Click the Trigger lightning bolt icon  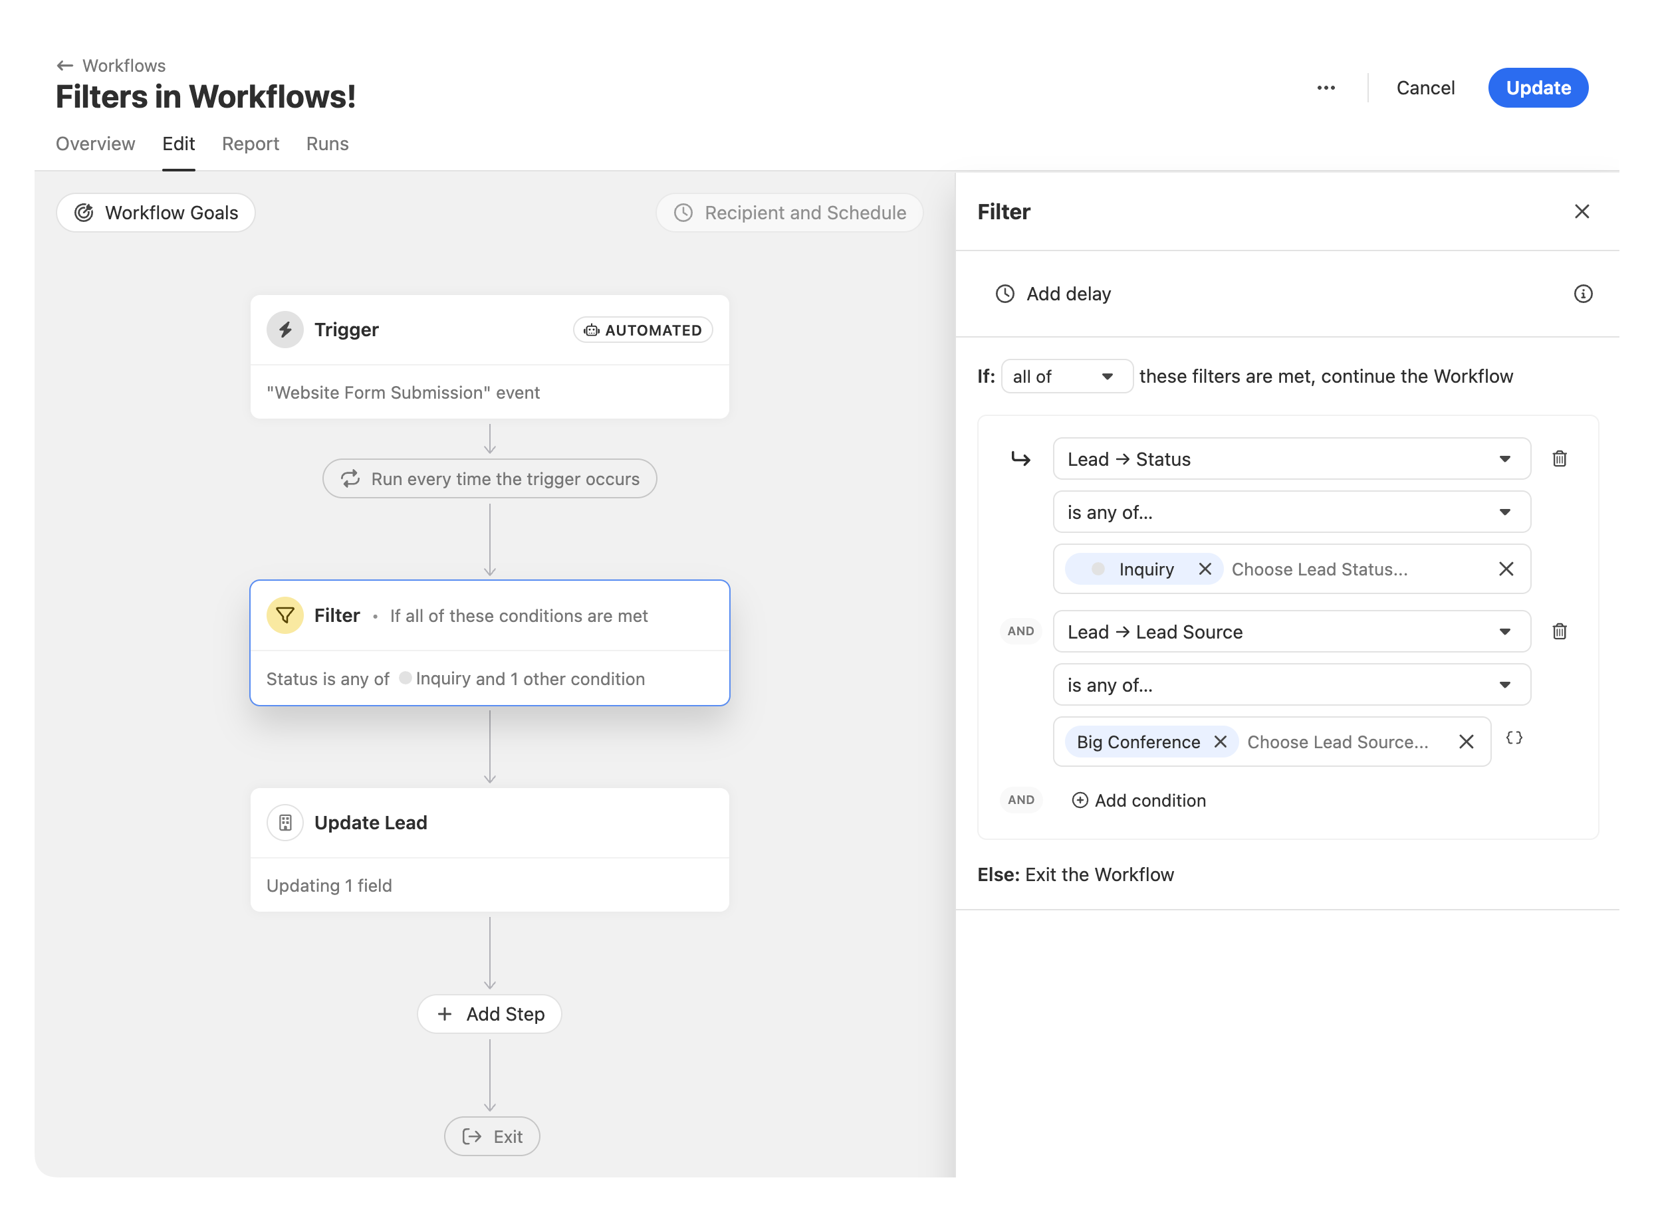pos(285,330)
